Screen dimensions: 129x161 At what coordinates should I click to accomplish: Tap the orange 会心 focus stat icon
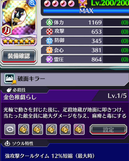coord(49,50)
